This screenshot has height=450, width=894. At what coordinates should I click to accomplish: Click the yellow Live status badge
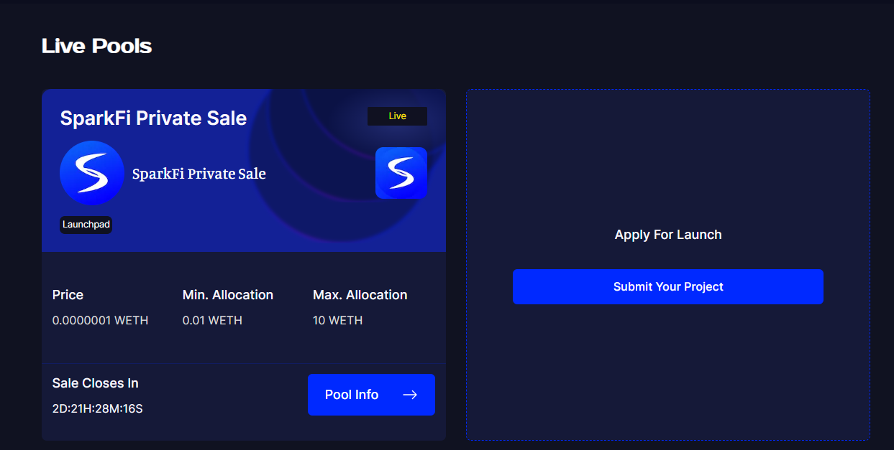point(397,116)
